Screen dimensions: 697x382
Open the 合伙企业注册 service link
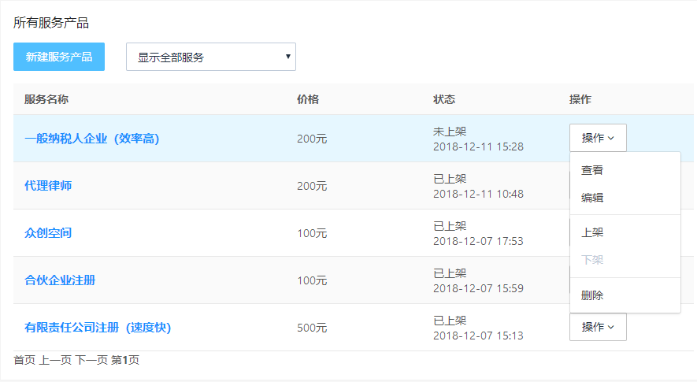(x=60, y=280)
